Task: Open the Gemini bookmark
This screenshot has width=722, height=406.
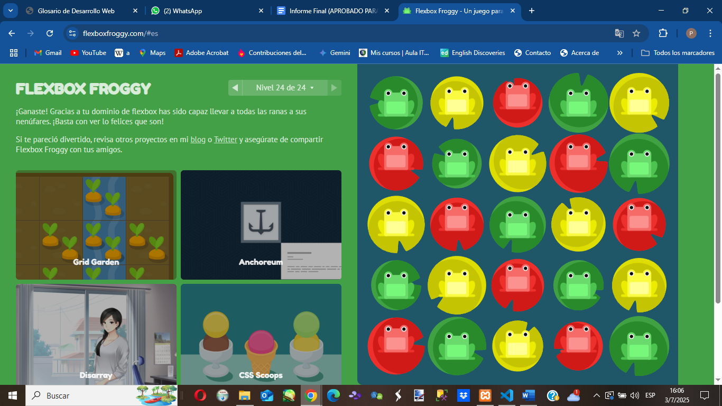Action: (x=335, y=53)
